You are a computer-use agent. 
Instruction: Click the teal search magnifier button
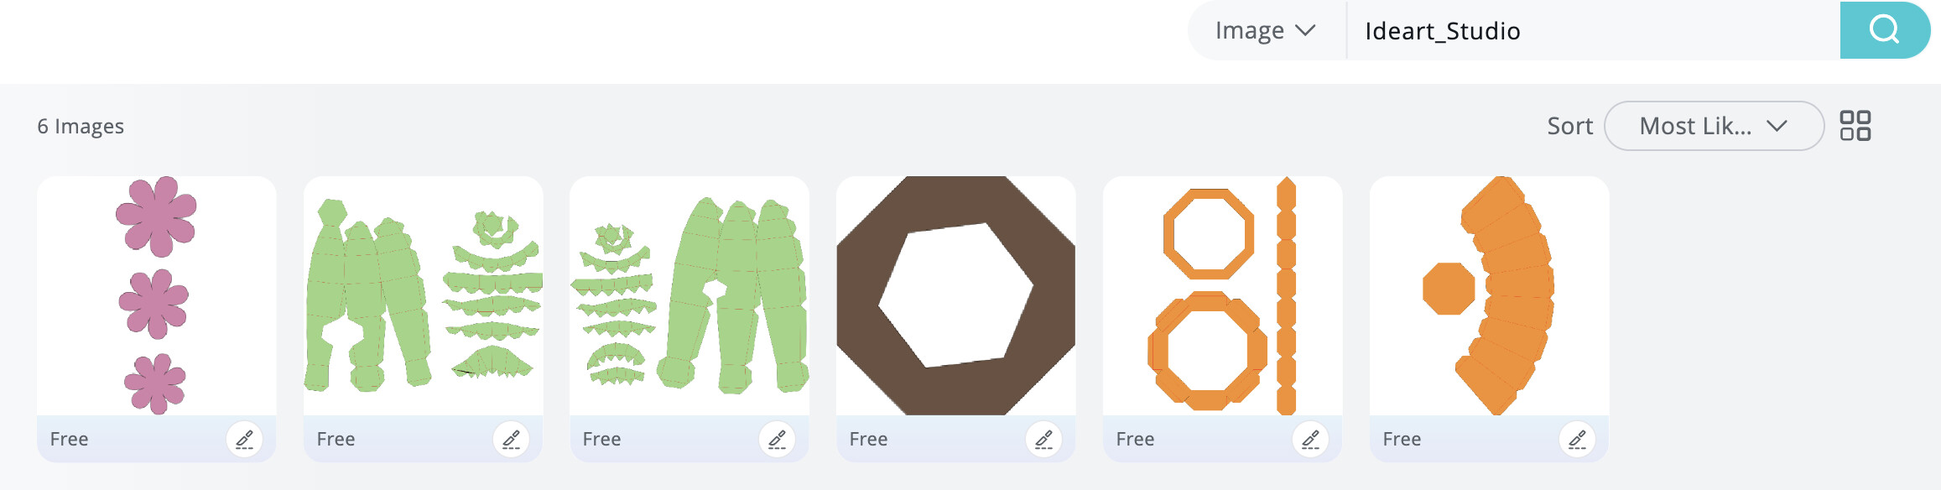coord(1884,30)
